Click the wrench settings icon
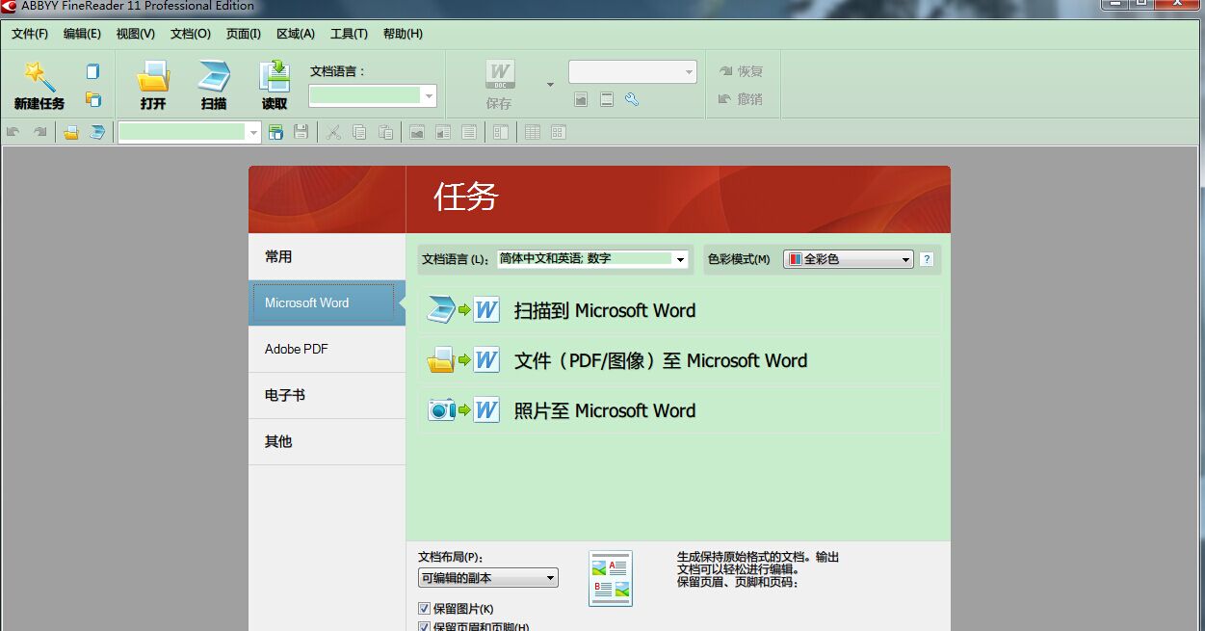1205x631 pixels. pos(632,99)
